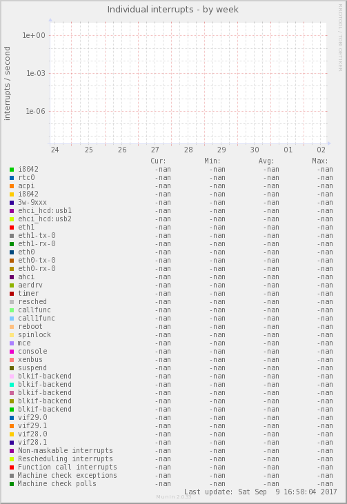Click the Max: column header
The width and height of the screenshot is (347, 504).
tap(320, 161)
